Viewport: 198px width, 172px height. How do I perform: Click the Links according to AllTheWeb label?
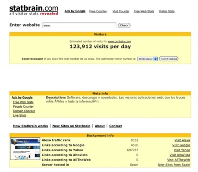(66, 160)
